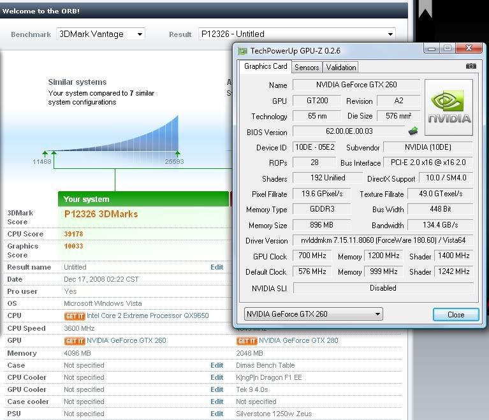Viewport: 489px width, 420px height.
Task: Click Edit link for GPU Cooler row
Action: click(x=217, y=390)
